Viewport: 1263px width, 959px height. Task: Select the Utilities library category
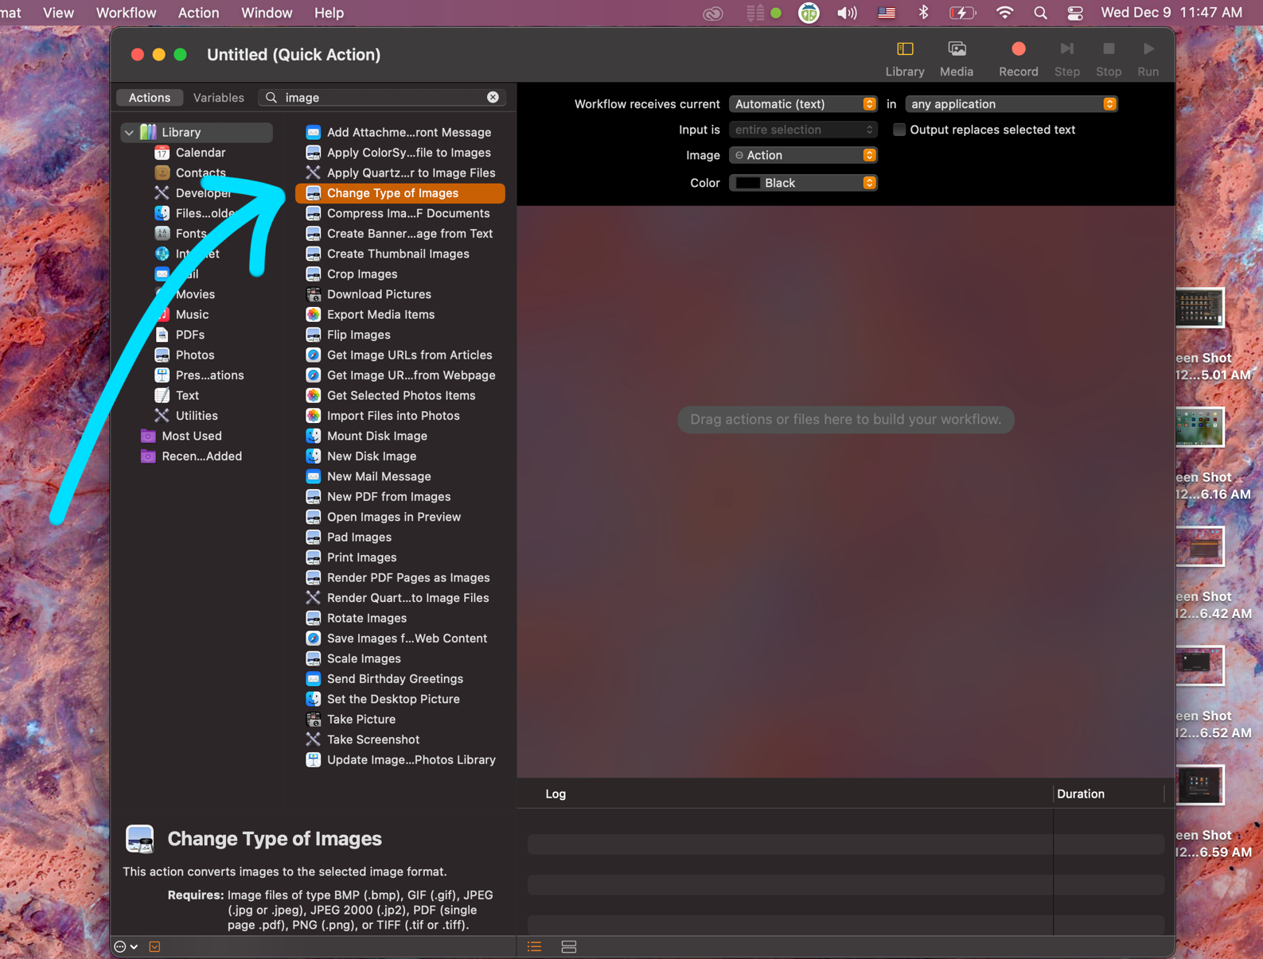coord(196,416)
